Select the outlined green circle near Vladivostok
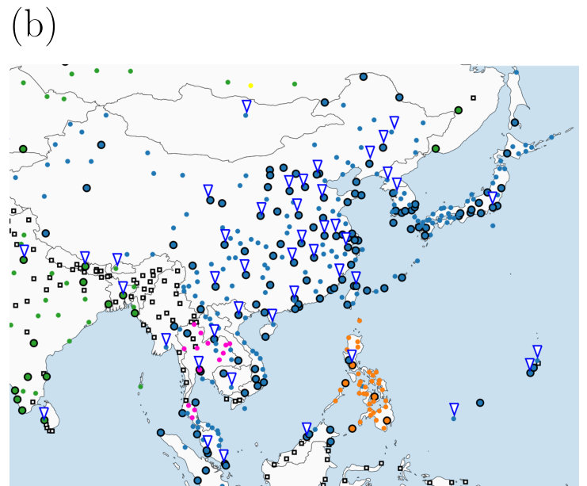This screenshot has height=486, width=587. [x=436, y=148]
